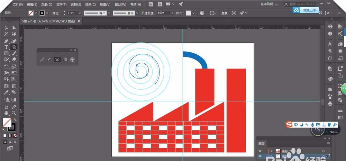Expand the 样式 style dropdown
Viewport: 346px width, 161px height.
[193, 13]
